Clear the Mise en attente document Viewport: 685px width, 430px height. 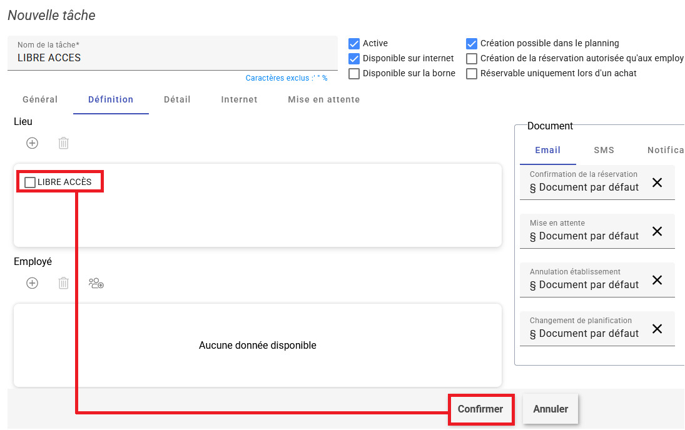657,231
